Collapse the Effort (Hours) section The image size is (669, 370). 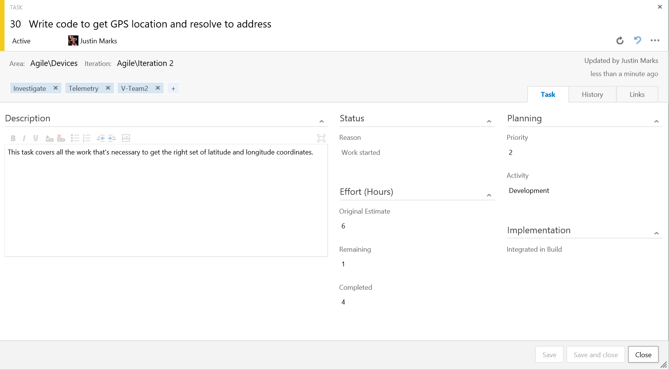pyautogui.click(x=489, y=195)
